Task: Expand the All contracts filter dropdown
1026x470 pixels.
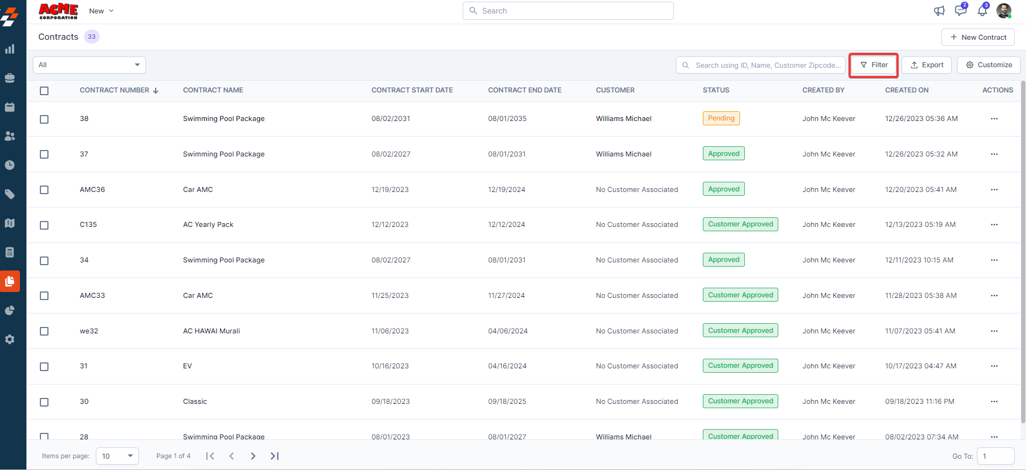Action: point(89,65)
